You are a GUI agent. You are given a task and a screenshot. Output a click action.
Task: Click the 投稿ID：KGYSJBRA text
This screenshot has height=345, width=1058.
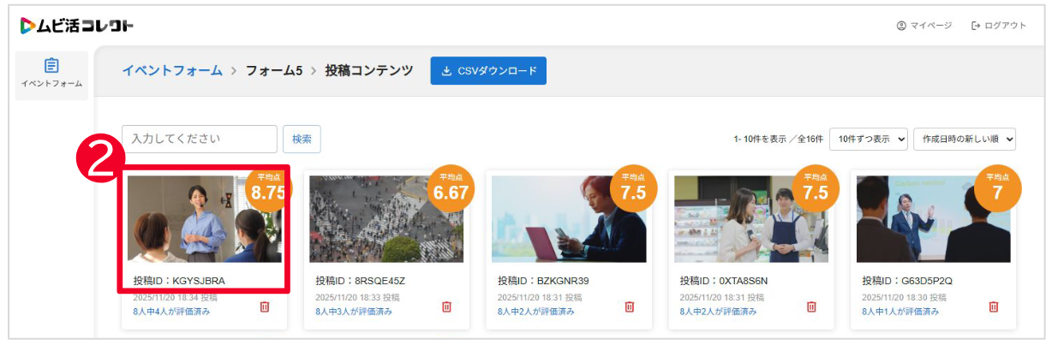(x=179, y=281)
